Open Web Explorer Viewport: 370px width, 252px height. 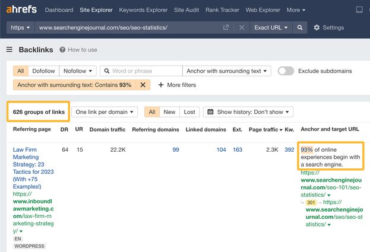click(263, 10)
